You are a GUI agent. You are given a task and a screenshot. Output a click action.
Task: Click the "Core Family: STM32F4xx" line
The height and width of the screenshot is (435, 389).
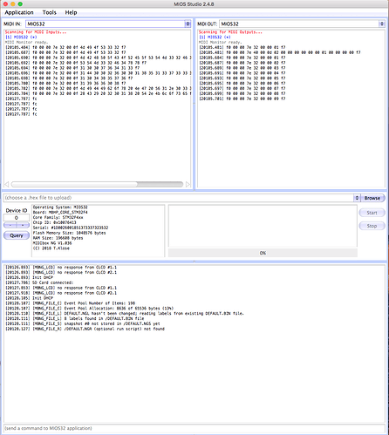tap(58, 217)
